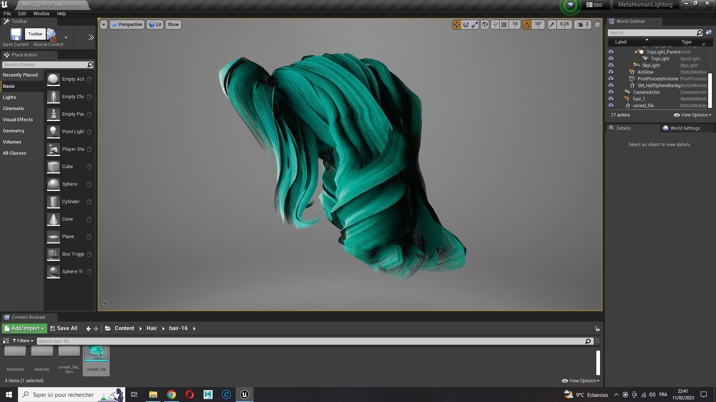Image resolution: width=716 pixels, height=402 pixels.
Task: Open Google Chrome from the taskbar
Action: click(171, 395)
